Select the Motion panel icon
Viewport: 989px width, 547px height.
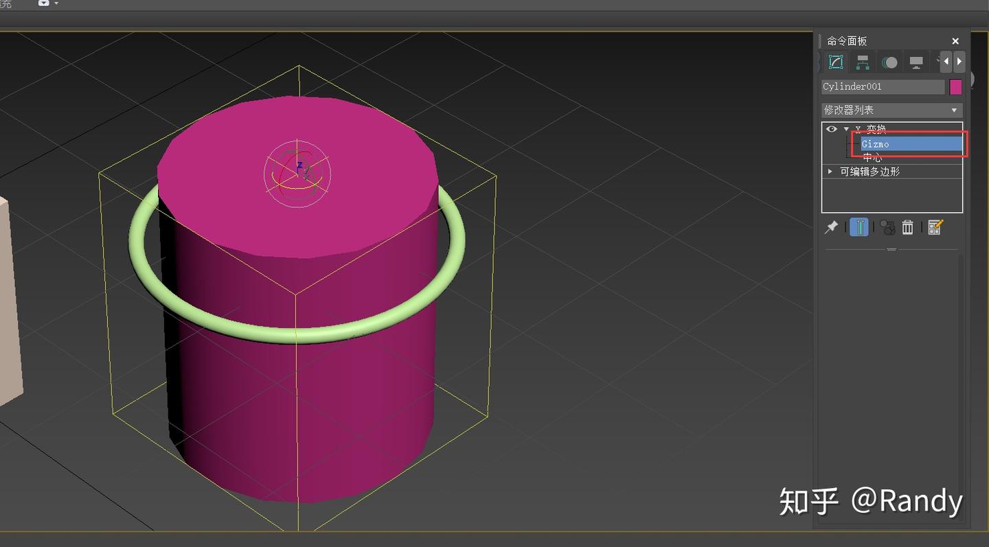click(x=889, y=62)
